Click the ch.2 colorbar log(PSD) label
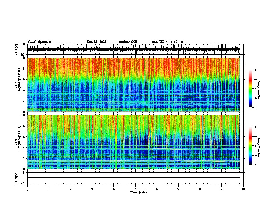The height and width of the screenshot is (212, 274). pos(259,148)
